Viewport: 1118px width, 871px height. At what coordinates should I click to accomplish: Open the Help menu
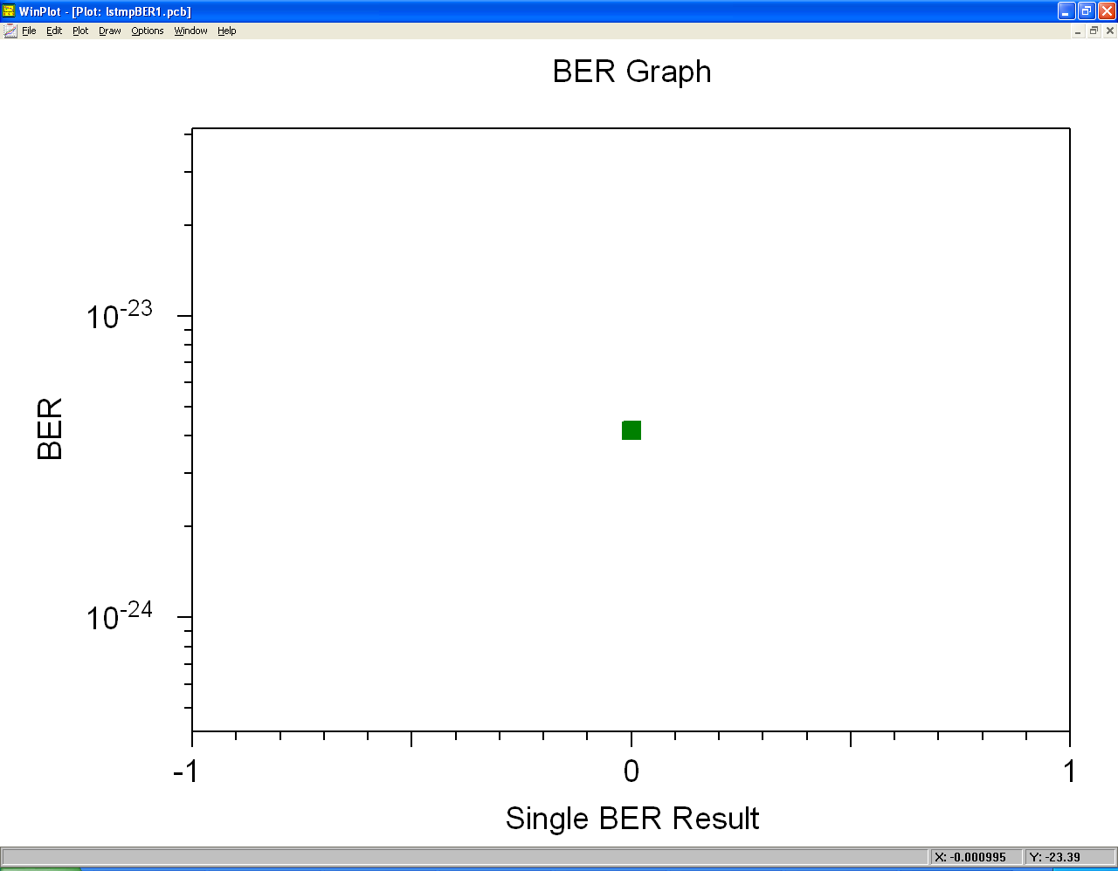point(227,31)
